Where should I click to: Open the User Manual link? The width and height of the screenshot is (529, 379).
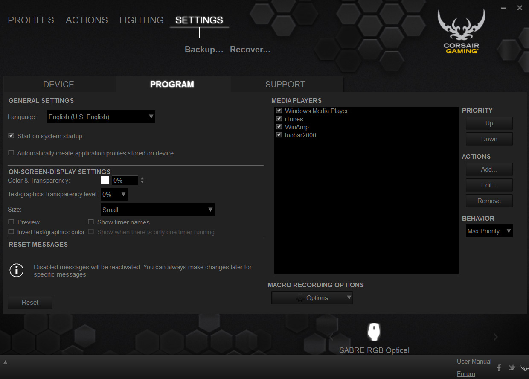[x=474, y=362]
